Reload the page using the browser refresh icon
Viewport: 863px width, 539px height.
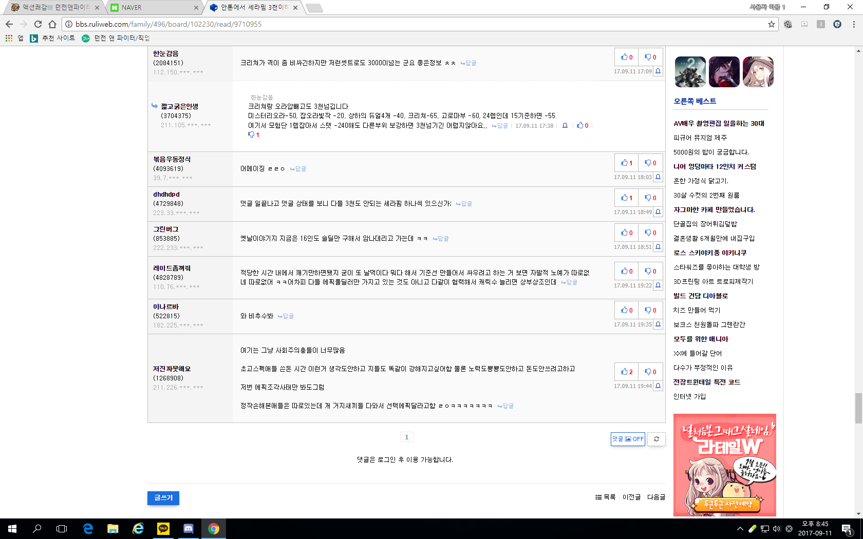click(38, 24)
